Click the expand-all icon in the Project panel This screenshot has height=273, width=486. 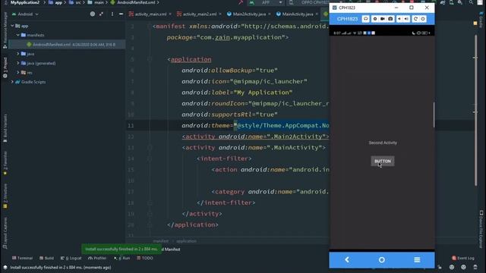101,14
